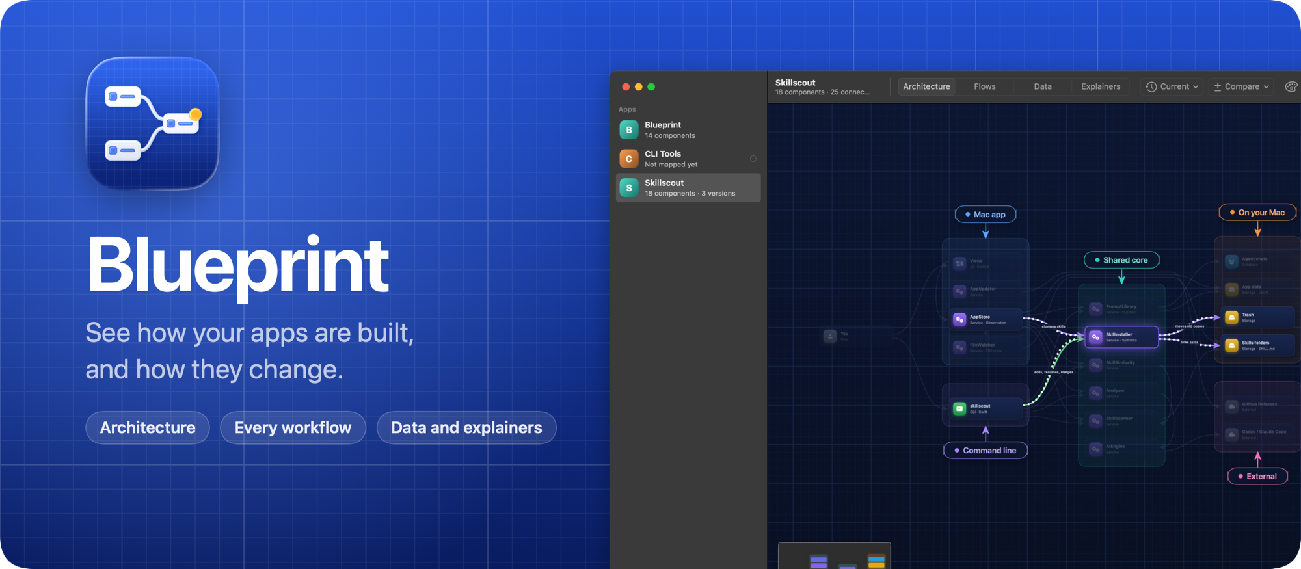Select the Blueprint app in sidebar
The width and height of the screenshot is (1301, 569).
pos(688,130)
